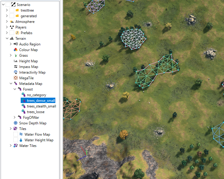
Task: Click the Height Map icon
Action: click(x=16, y=61)
